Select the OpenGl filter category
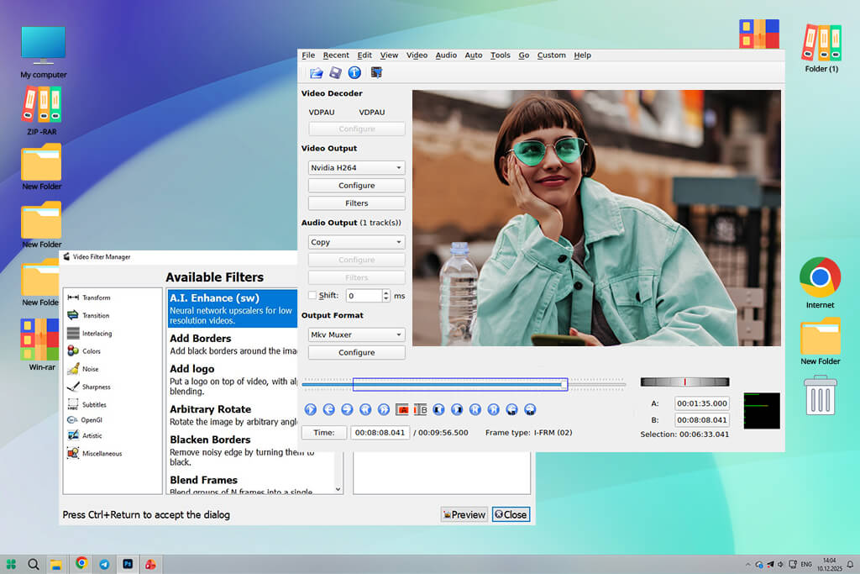Screen dimensions: 860x574 (85, 420)
